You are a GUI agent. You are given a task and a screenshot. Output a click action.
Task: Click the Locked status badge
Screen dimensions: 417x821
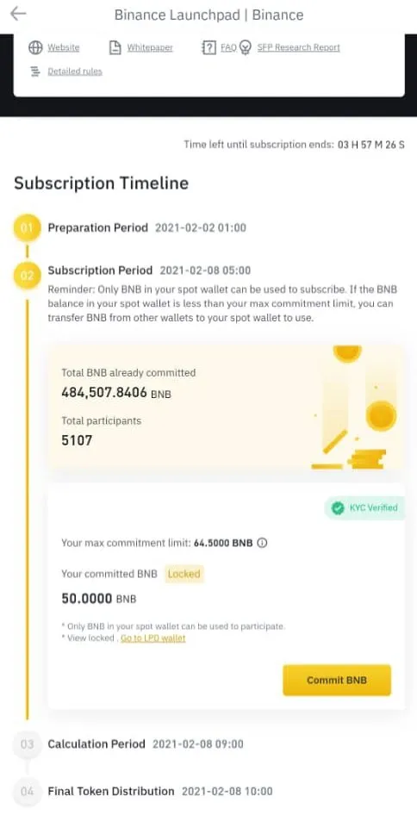[184, 574]
